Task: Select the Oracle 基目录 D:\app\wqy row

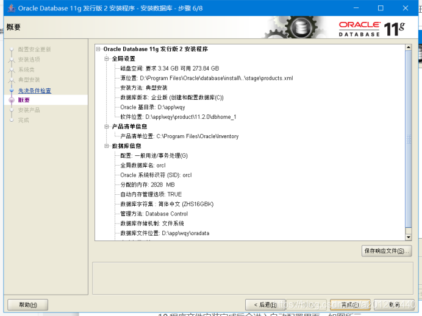Action: click(x=152, y=107)
